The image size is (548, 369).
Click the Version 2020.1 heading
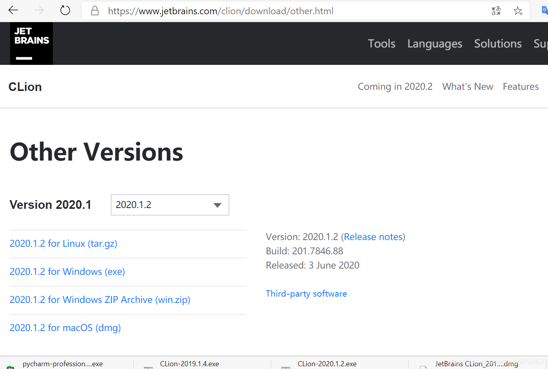[50, 205]
